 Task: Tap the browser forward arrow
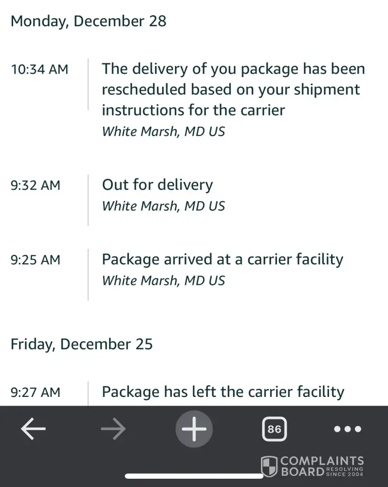coord(113,429)
